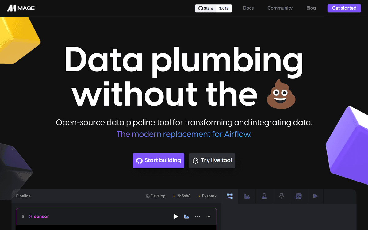Open the terminal icon tab
Viewport: 368px width, 230px height.
[x=298, y=196]
